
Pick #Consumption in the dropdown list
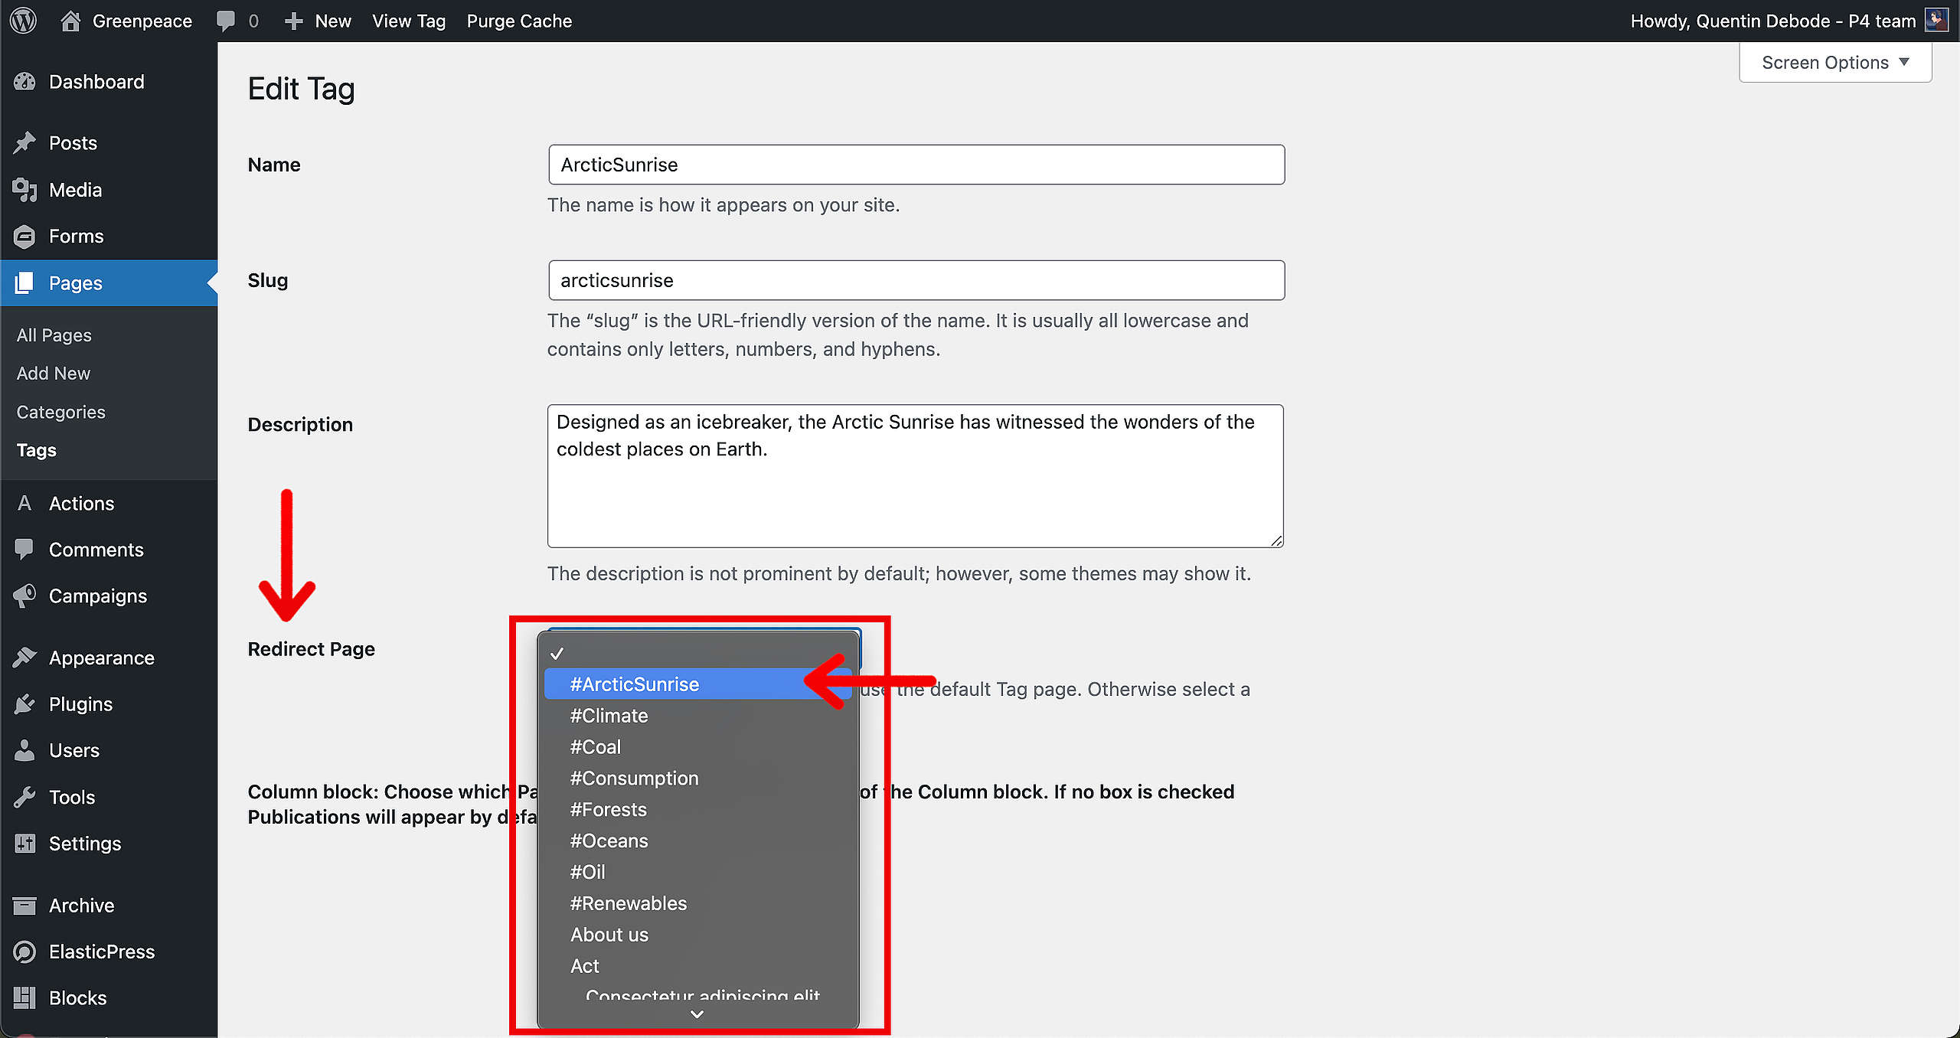coord(697,778)
